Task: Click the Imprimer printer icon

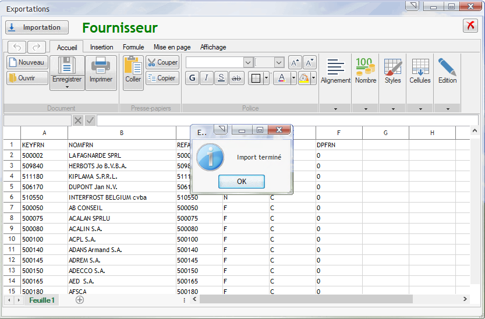Action: click(101, 65)
